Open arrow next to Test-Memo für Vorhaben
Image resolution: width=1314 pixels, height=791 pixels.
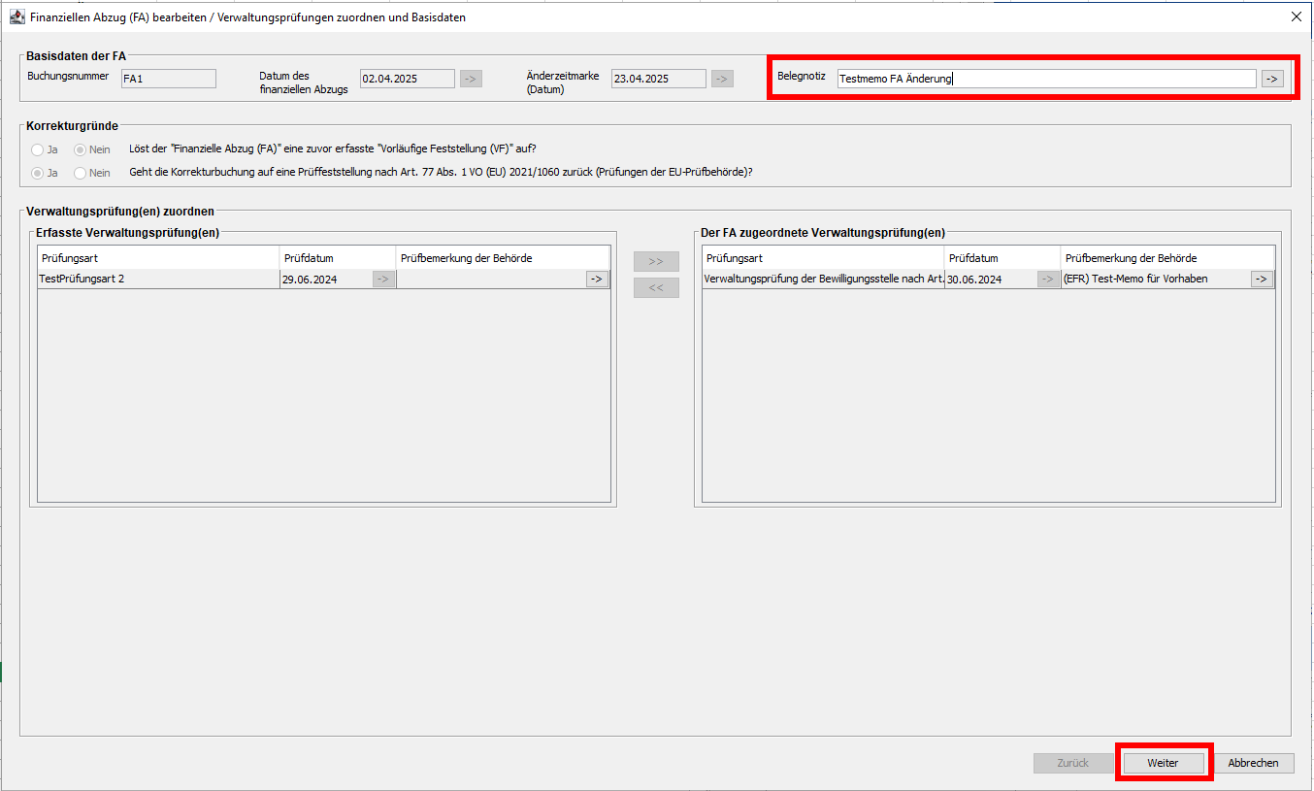tap(1262, 280)
